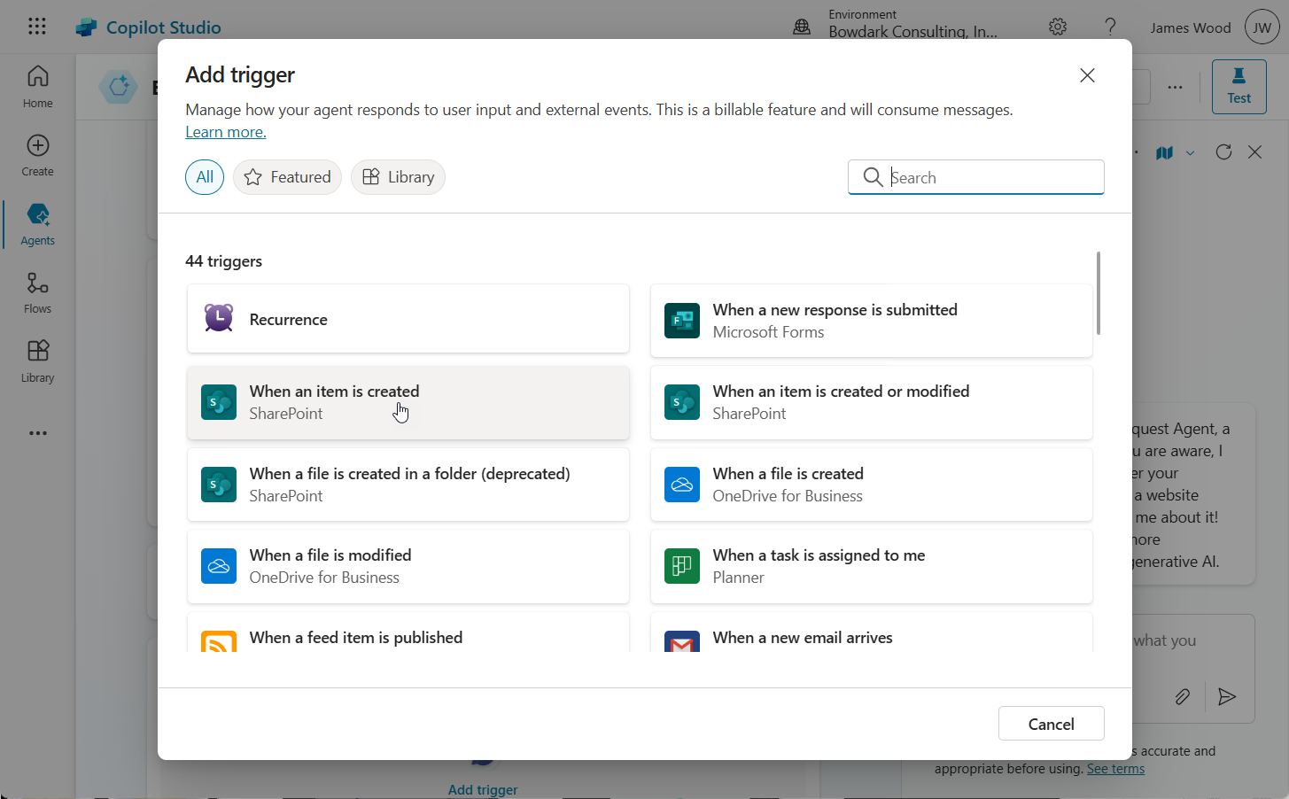The height and width of the screenshot is (799, 1289).
Task: Select deprecated file created in folder trigger
Action: pos(408,485)
